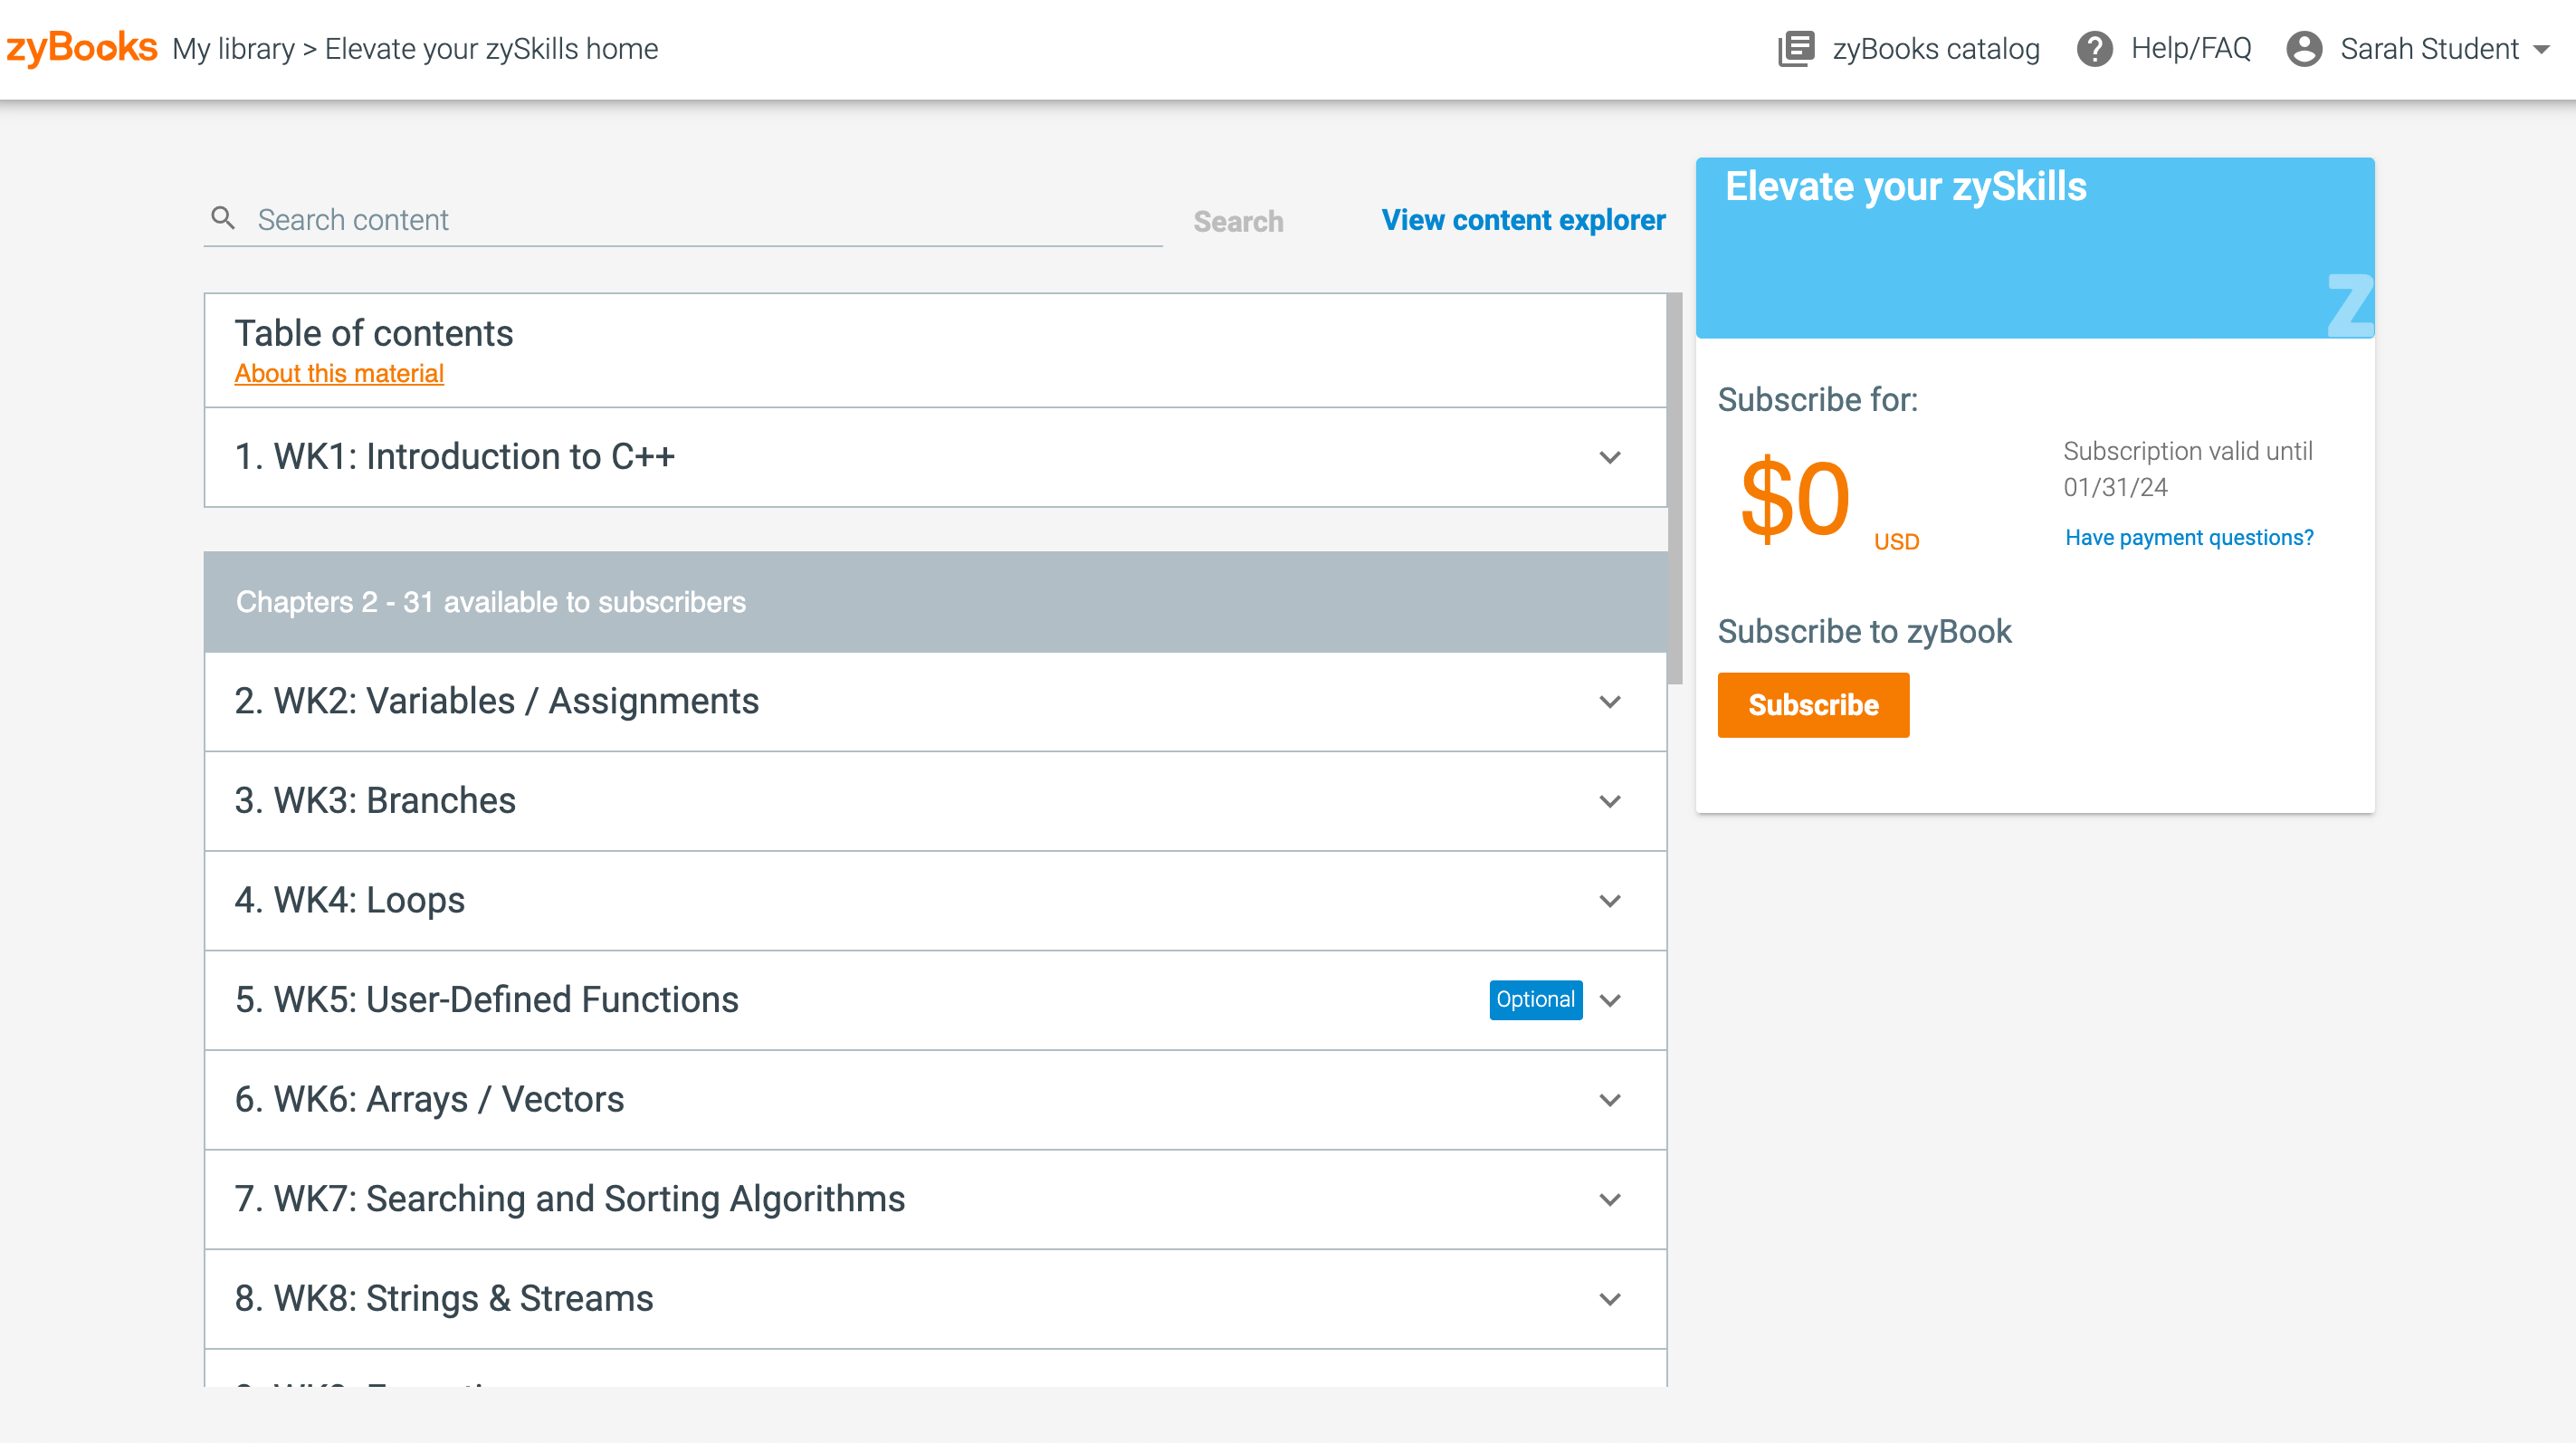Click Have payment questions? link
This screenshot has width=2576, height=1443.
[x=2187, y=537]
